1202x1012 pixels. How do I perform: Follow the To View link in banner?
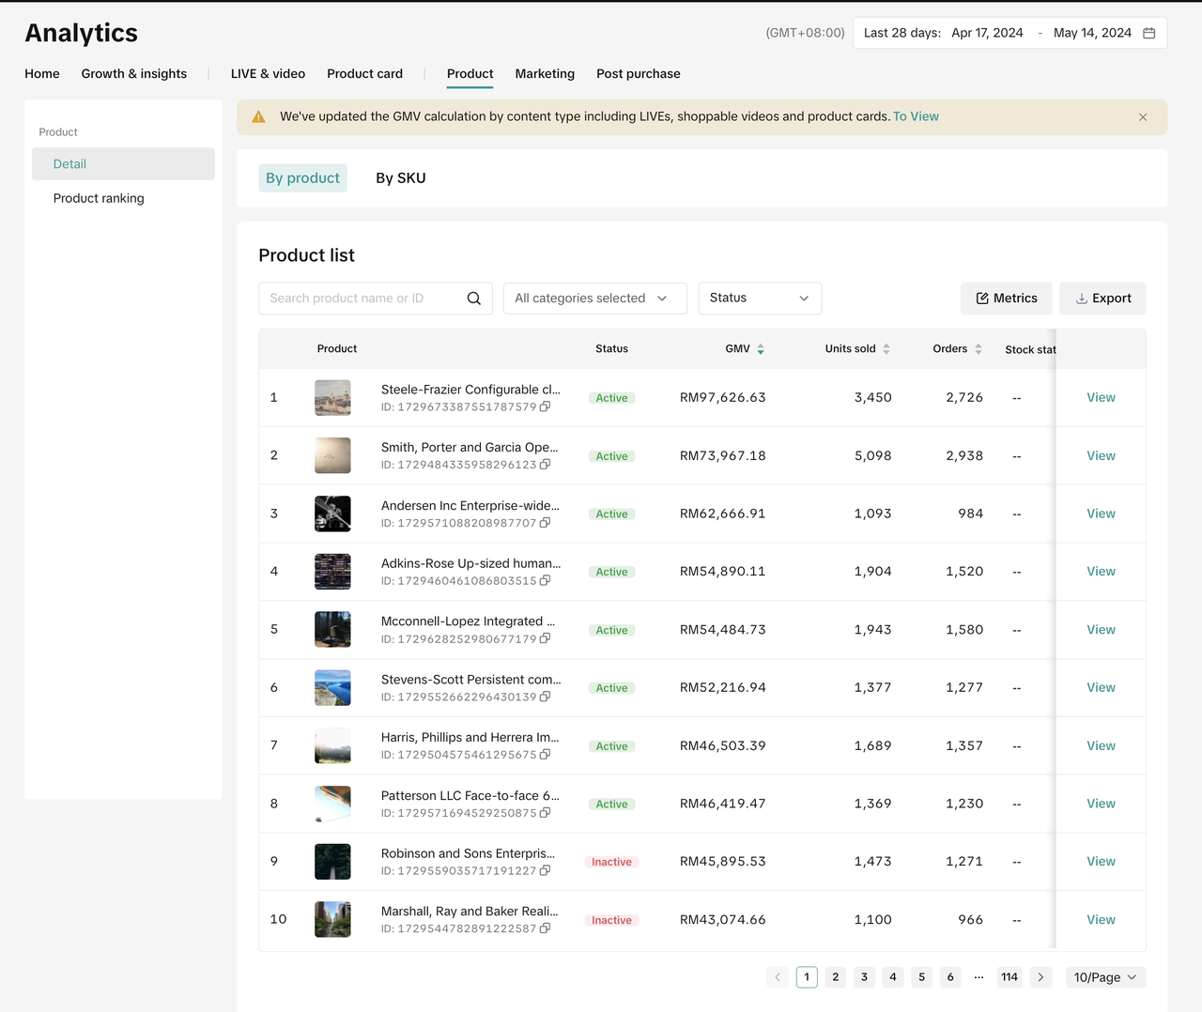click(916, 116)
